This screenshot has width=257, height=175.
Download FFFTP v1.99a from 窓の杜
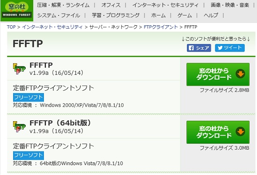pyautogui.click(x=218, y=74)
